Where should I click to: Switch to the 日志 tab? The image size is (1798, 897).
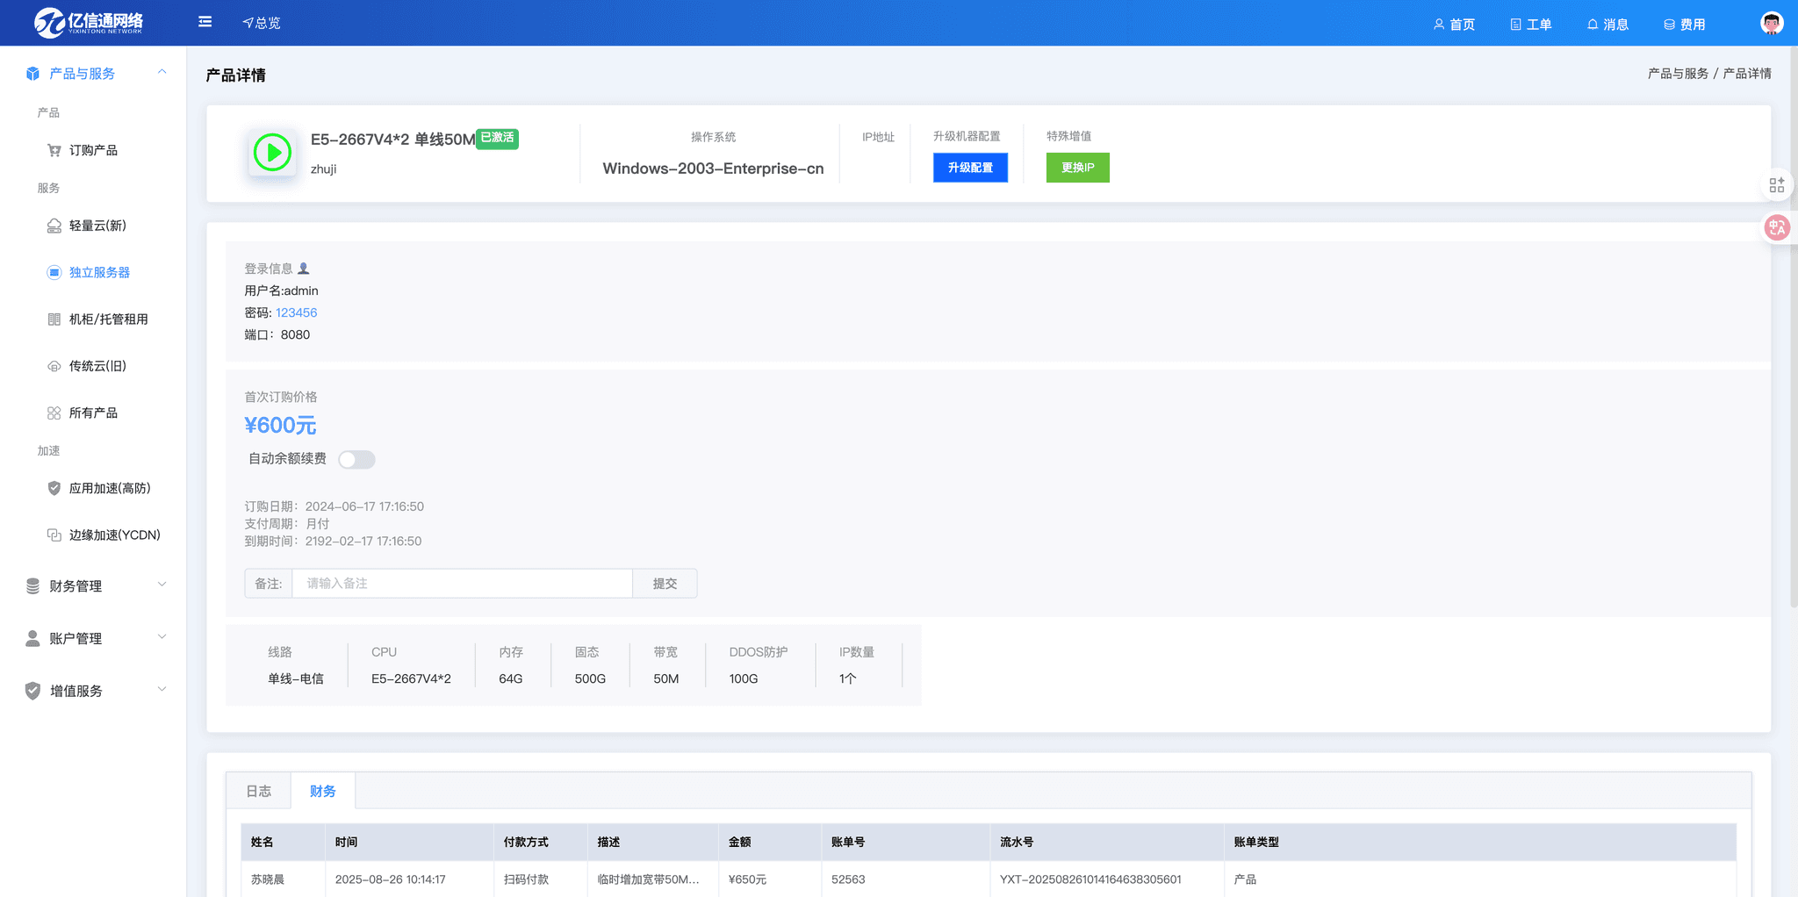coord(258,791)
